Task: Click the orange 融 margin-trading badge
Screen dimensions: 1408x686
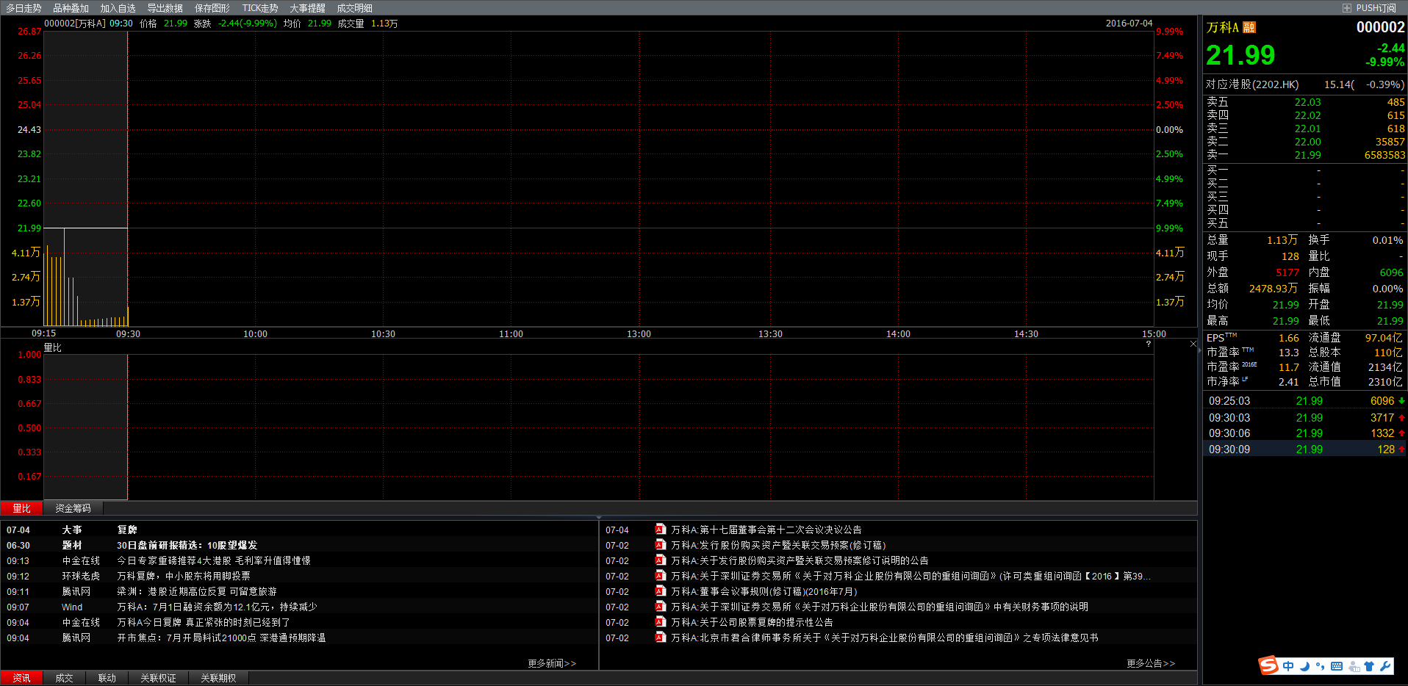Action: pyautogui.click(x=1249, y=28)
